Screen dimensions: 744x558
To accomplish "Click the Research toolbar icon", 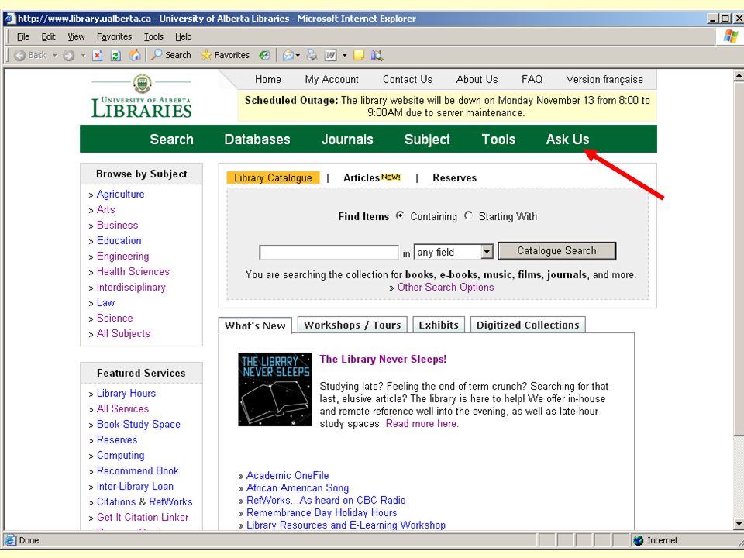I will click(x=377, y=56).
